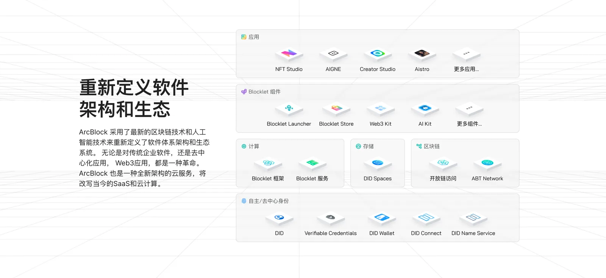Screen dimensions: 606x278
Task: Click the Blocklet Launcher label
Action: tap(289, 124)
